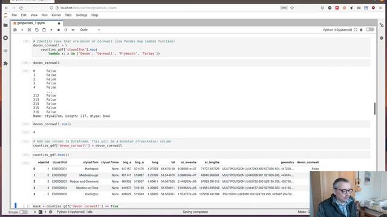Viewport: 387px width, 217px height.
Task: Open the Edit menu
Action: coord(24,15)
